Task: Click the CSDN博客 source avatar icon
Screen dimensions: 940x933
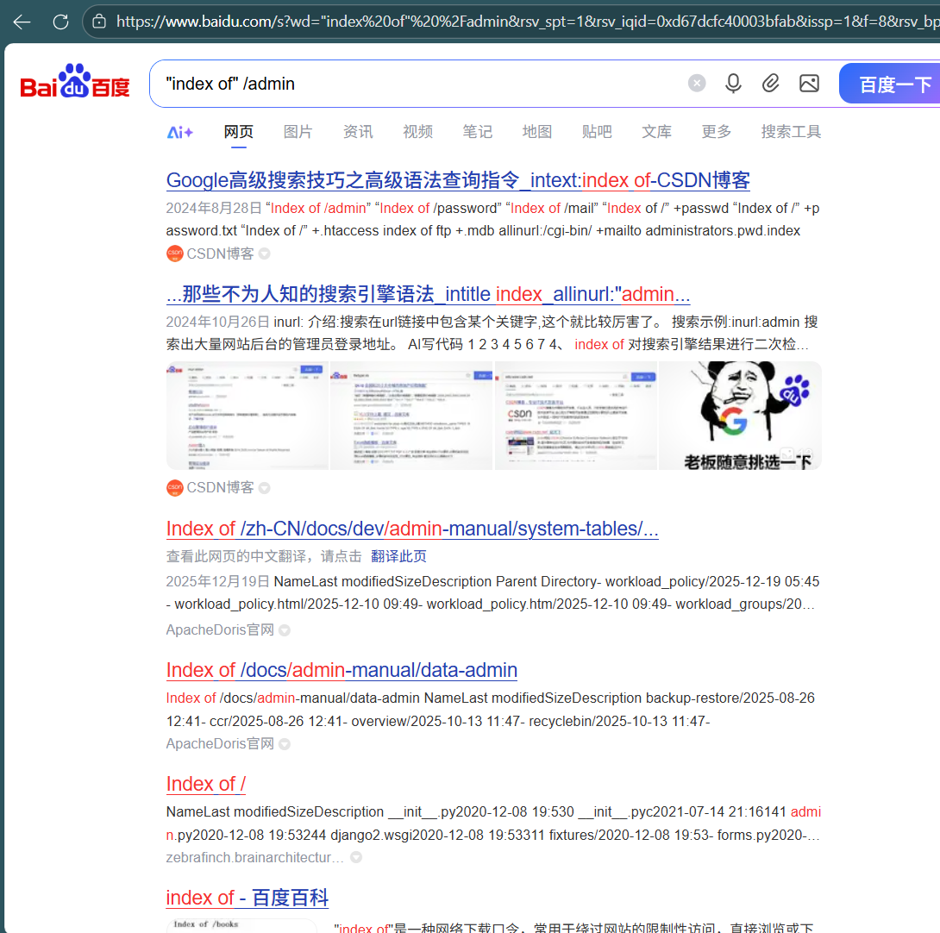Action: [174, 254]
